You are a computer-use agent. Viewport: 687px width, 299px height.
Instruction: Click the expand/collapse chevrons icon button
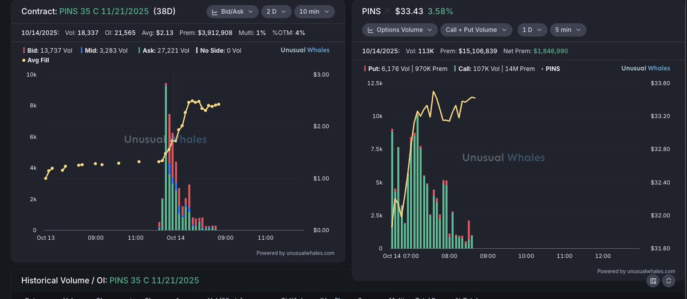coord(668,281)
